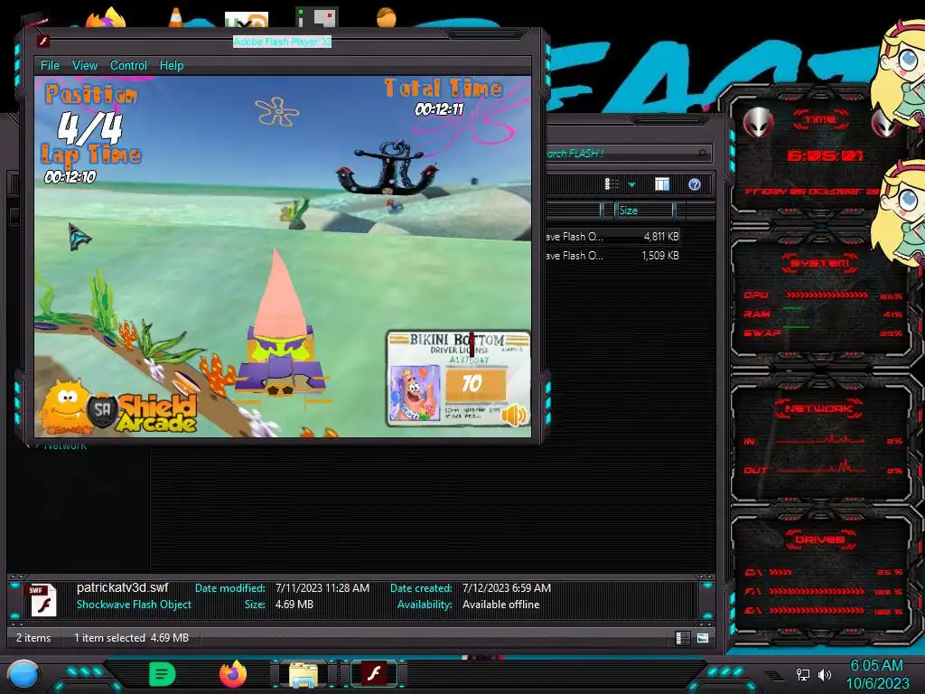Image resolution: width=925 pixels, height=694 pixels.
Task: Click the CPU usage bar in System widget
Action: coord(827,295)
